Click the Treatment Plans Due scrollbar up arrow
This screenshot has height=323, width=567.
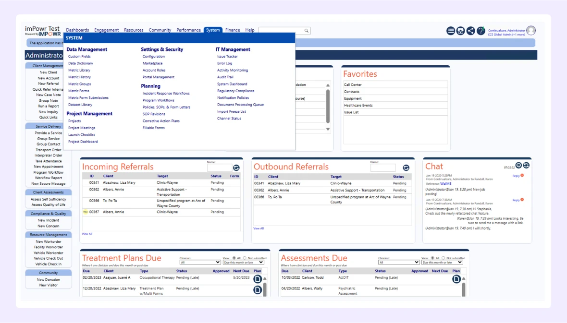tap(265, 278)
